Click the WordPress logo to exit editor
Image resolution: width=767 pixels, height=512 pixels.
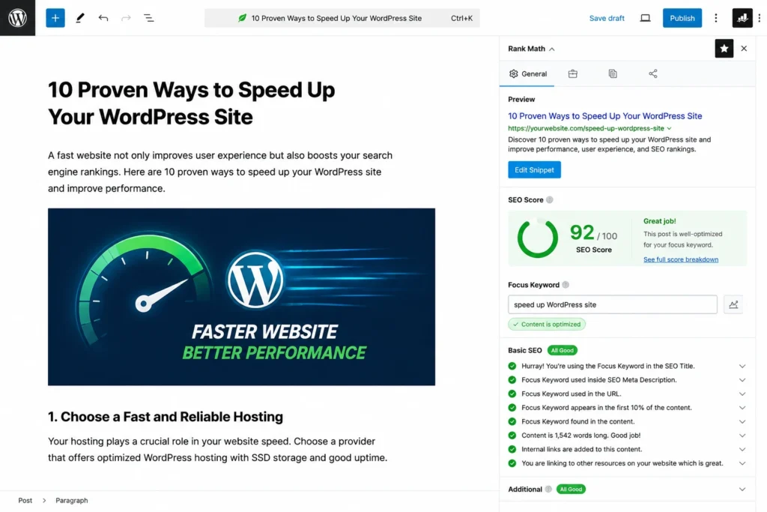18,18
